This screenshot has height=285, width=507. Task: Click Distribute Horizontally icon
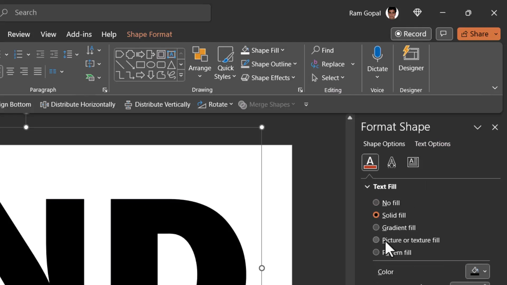[44, 104]
